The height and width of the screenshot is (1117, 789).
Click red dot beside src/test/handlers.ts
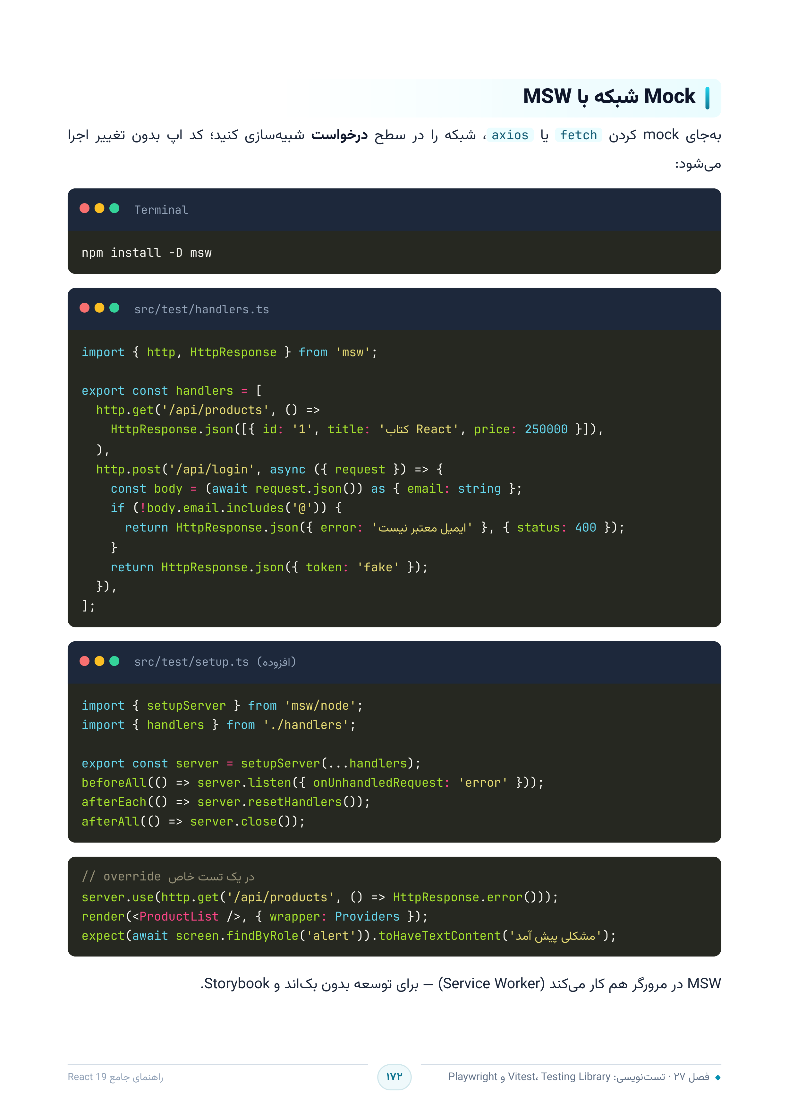[85, 308]
